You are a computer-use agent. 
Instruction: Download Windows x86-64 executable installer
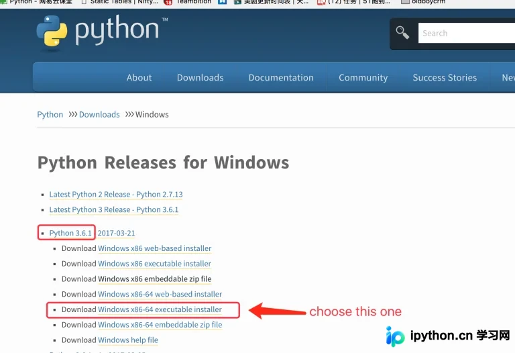click(160, 309)
